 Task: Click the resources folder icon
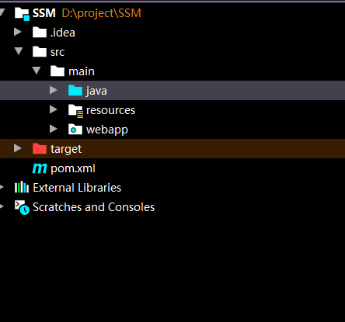click(x=75, y=111)
